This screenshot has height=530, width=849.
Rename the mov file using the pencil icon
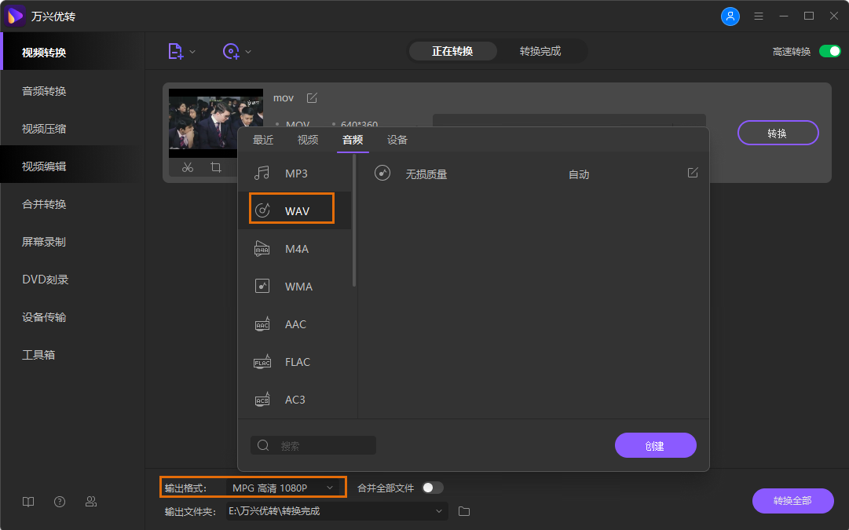coord(312,97)
